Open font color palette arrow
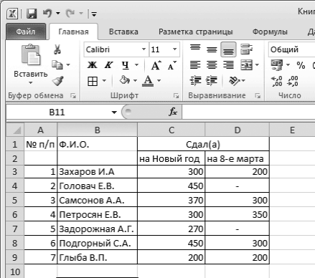The image size is (315, 278). tap(159, 81)
